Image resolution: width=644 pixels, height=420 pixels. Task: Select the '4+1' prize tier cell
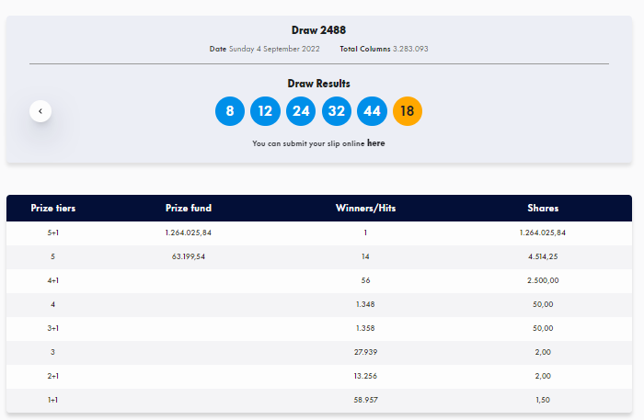click(53, 280)
